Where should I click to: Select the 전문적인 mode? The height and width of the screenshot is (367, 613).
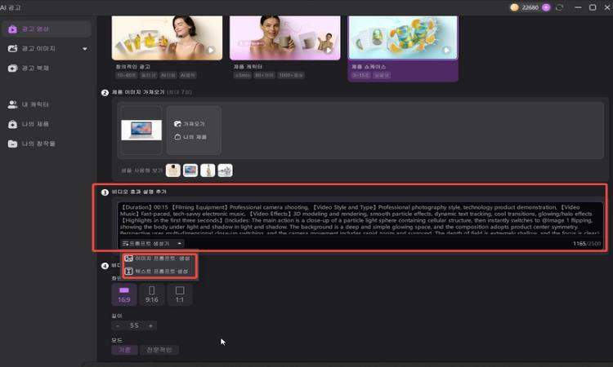(159, 350)
